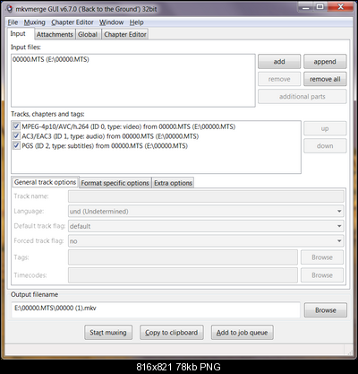Click the Timecodes input field
Viewport: 358px width, 374px height.
[x=183, y=275]
